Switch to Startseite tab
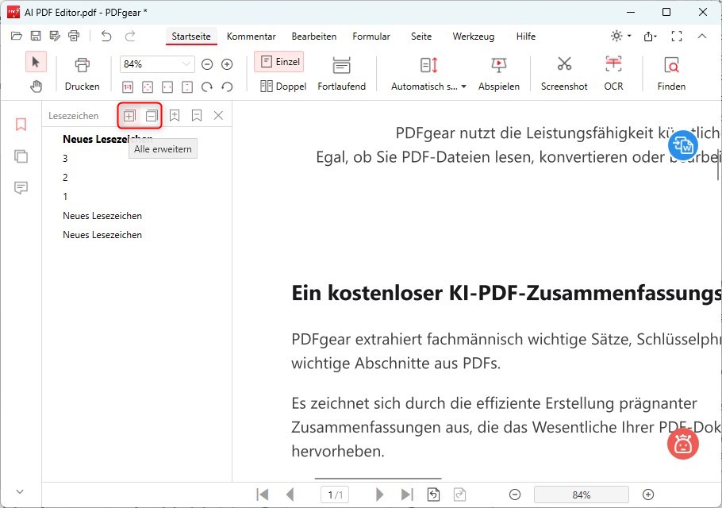Viewport: 722px width, 508px height. coord(191,37)
